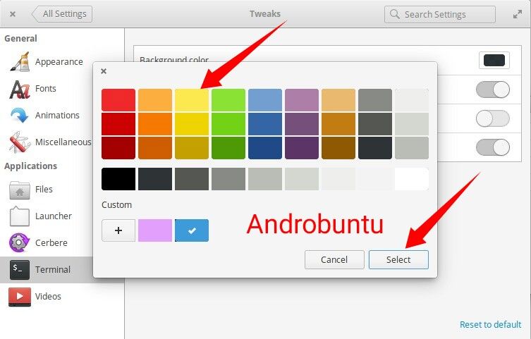Toggle the third switch in the panel
Viewport: 531px width, 339px height.
(x=492, y=147)
